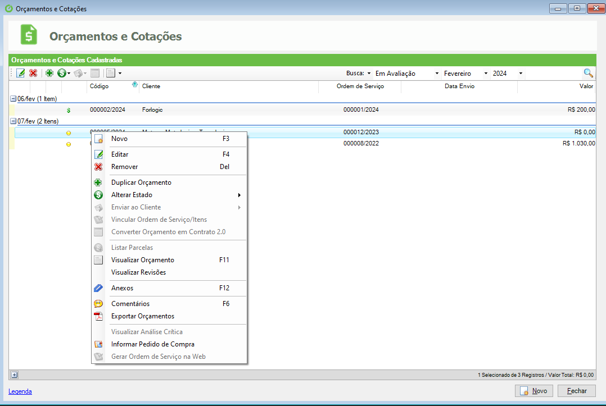Click the green dollar status icon for Forlogic
This screenshot has width=606, height=406.
click(x=69, y=111)
